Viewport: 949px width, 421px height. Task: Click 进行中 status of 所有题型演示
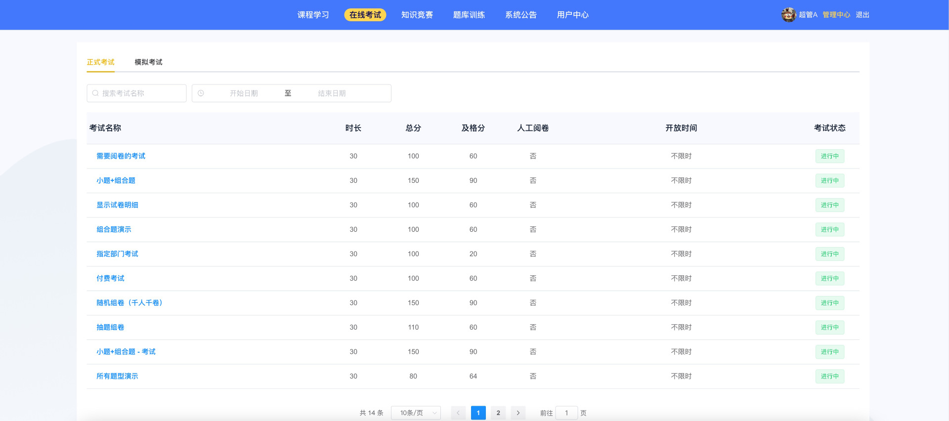click(830, 376)
